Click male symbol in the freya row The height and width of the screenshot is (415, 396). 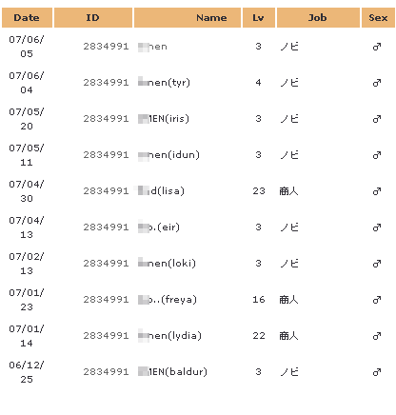pyautogui.click(x=377, y=300)
